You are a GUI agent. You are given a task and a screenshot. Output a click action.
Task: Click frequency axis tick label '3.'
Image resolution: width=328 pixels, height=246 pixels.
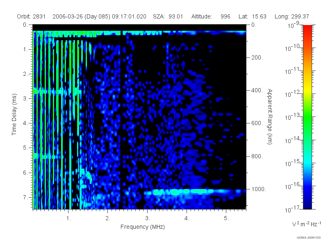click(148, 219)
